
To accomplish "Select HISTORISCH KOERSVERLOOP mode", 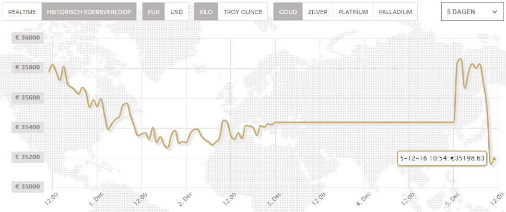I will (x=89, y=12).
